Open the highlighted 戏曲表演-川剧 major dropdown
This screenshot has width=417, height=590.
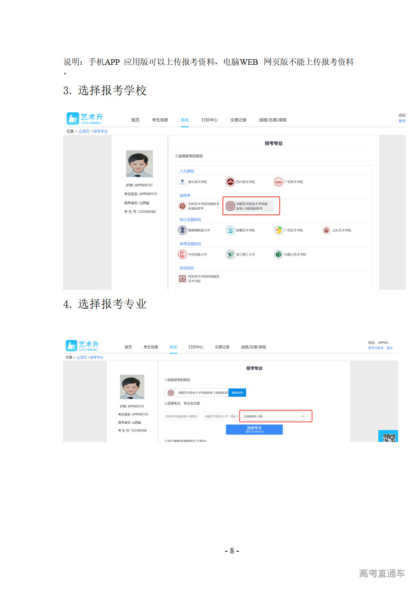pyautogui.click(x=274, y=416)
